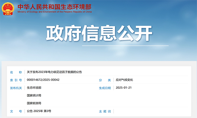The height and width of the screenshot is (118, 197).
Task: Click the 政府信息公开 banner heading
Action: tap(99, 33)
